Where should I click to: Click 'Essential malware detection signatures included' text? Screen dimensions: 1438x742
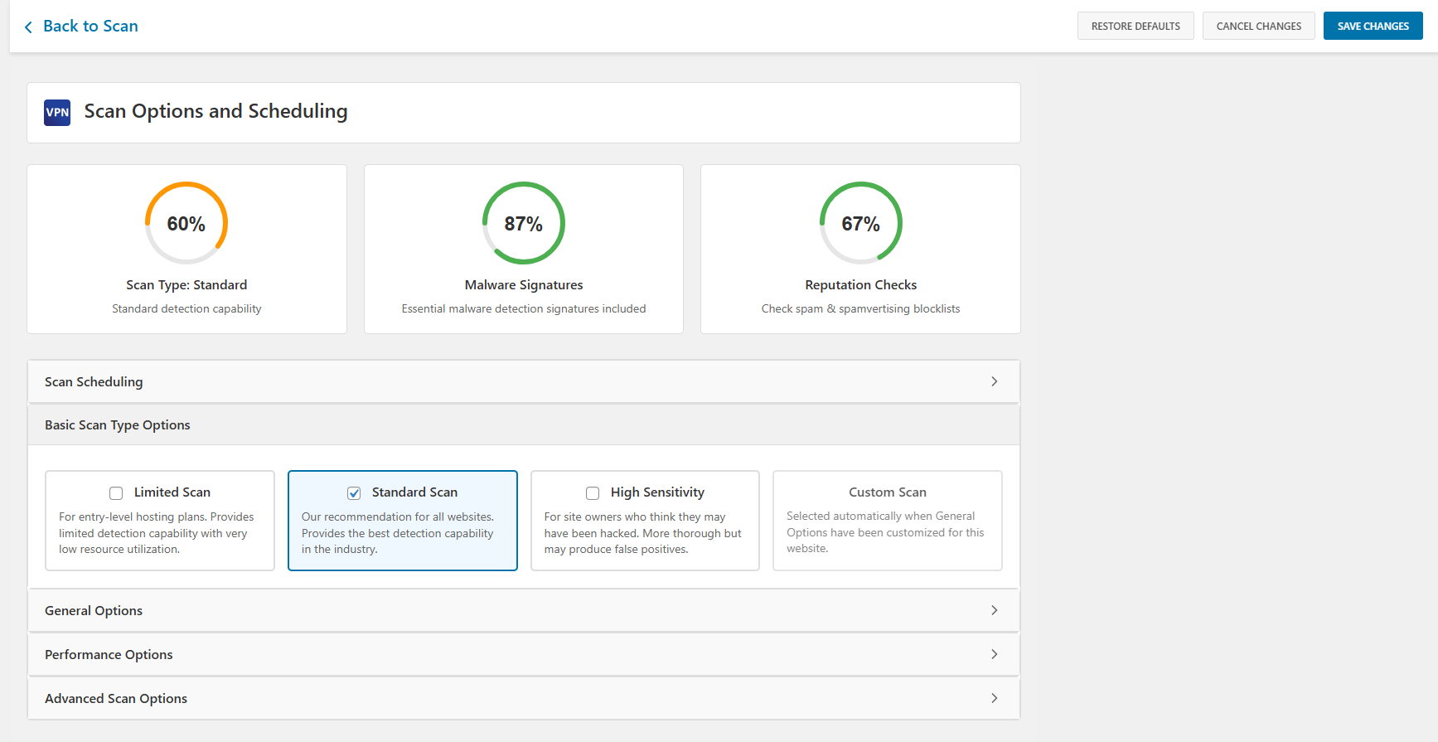point(524,308)
